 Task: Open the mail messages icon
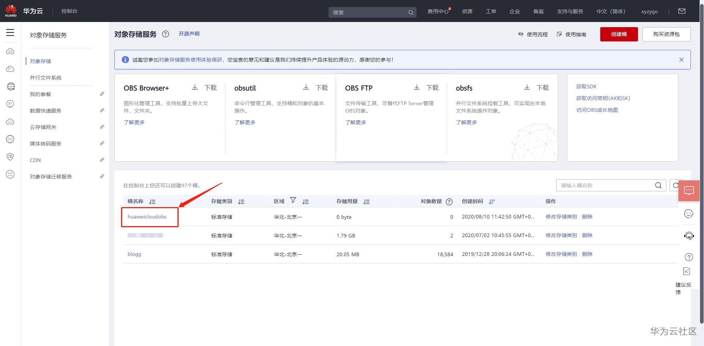click(682, 11)
